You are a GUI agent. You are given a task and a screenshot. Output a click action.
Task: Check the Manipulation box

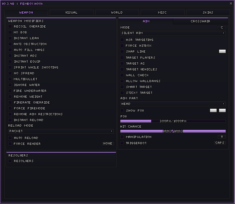pyautogui.click(x=122, y=137)
